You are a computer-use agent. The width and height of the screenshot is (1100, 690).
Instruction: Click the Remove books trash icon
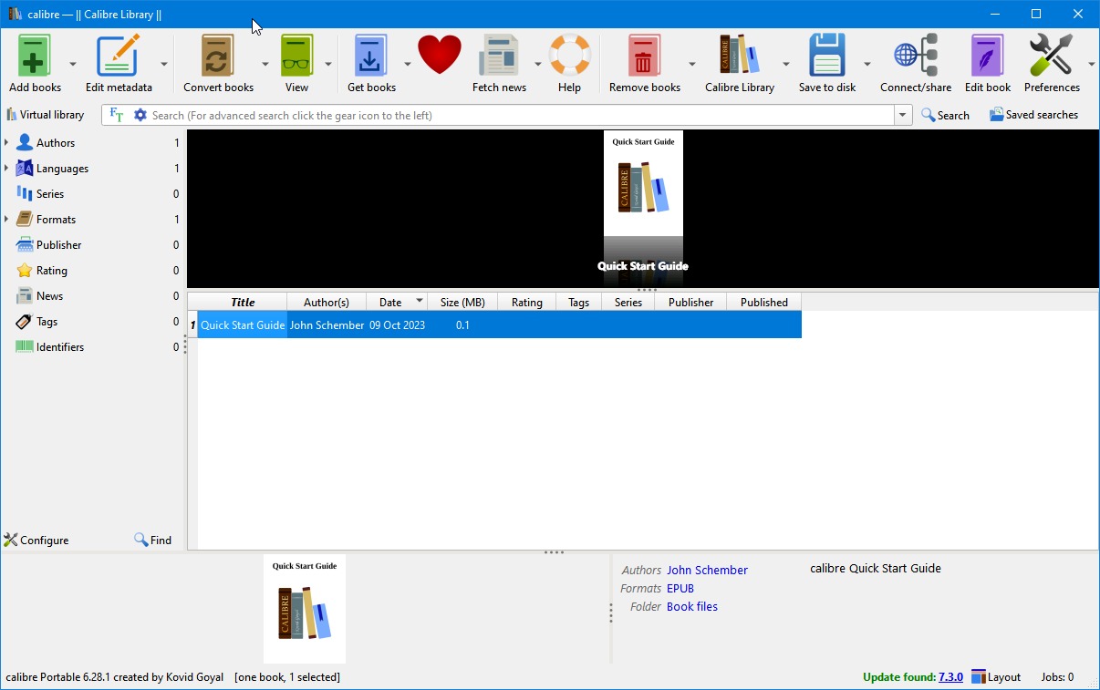[644, 57]
